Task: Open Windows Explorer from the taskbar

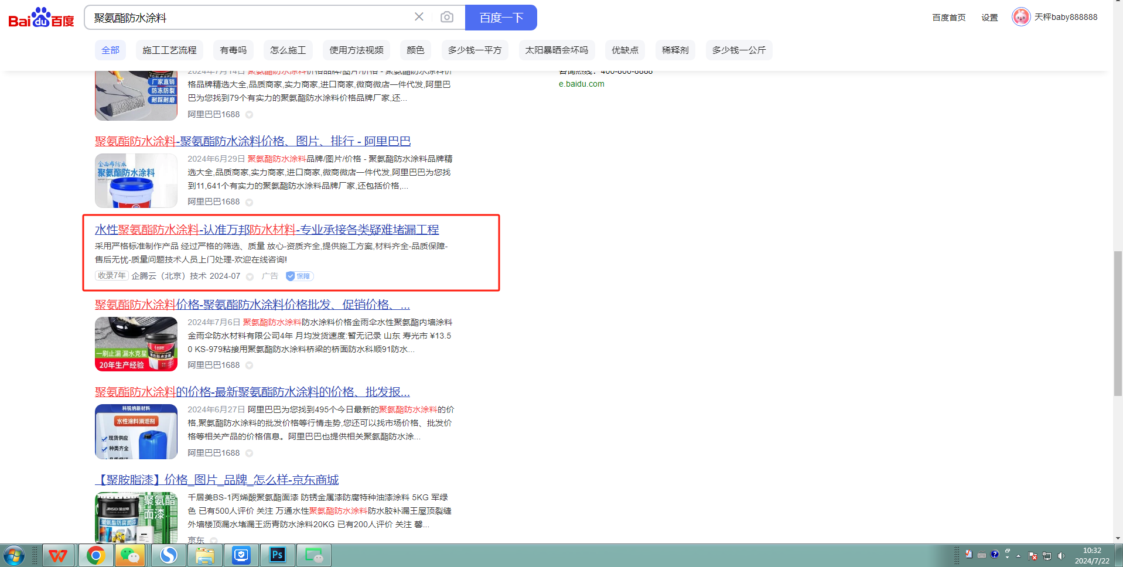Action: click(204, 555)
